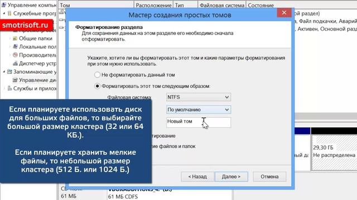Click the 'Служебные программы' tree icon

click(x=9, y=13)
